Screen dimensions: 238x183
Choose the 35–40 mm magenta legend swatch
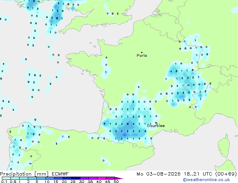[x=93, y=178]
